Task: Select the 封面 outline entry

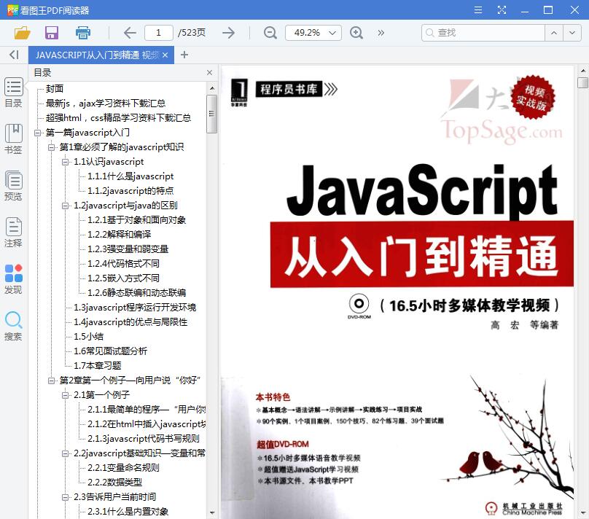Action: (x=55, y=89)
